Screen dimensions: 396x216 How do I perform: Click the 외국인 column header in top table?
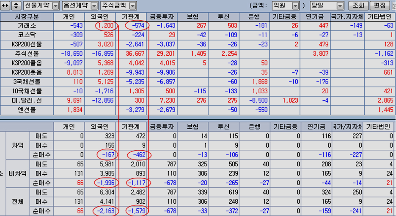(100, 17)
